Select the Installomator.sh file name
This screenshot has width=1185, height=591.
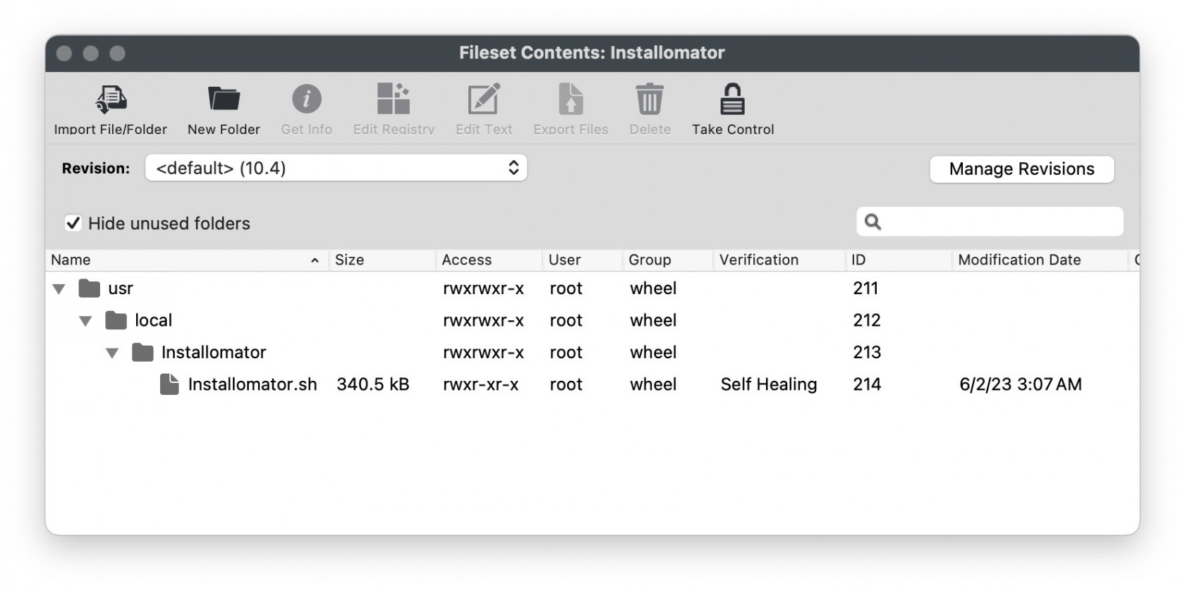click(x=253, y=384)
